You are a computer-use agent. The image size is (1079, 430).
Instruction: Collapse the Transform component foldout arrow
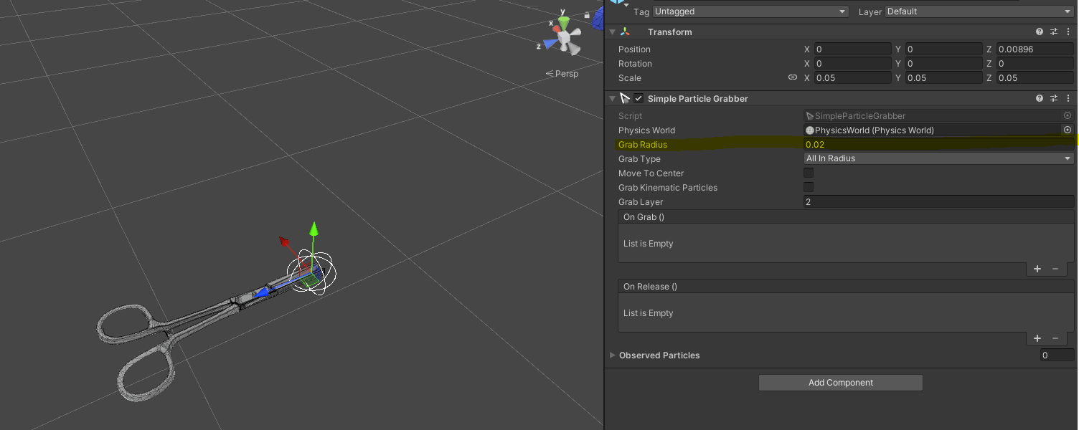[612, 32]
